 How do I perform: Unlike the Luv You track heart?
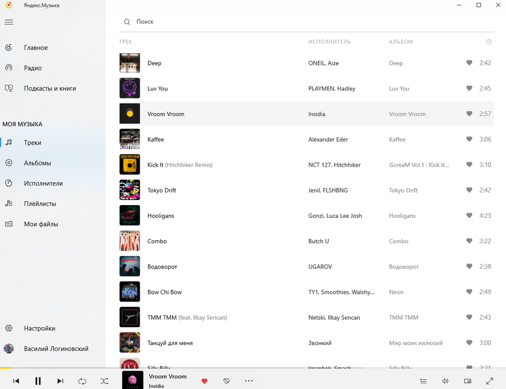(x=469, y=88)
